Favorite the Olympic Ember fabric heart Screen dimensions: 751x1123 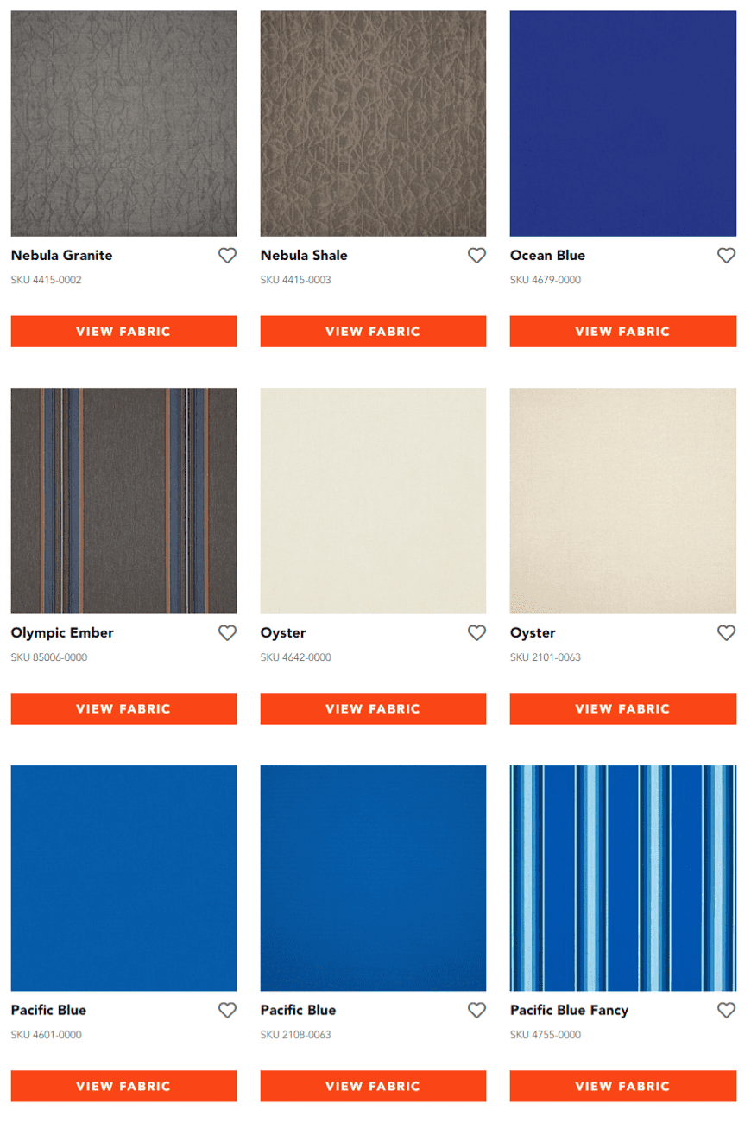227,633
